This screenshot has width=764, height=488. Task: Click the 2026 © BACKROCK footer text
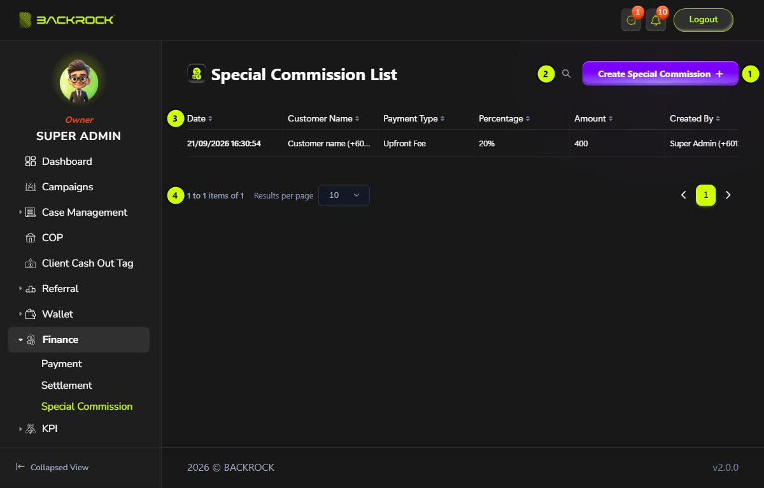click(x=230, y=468)
